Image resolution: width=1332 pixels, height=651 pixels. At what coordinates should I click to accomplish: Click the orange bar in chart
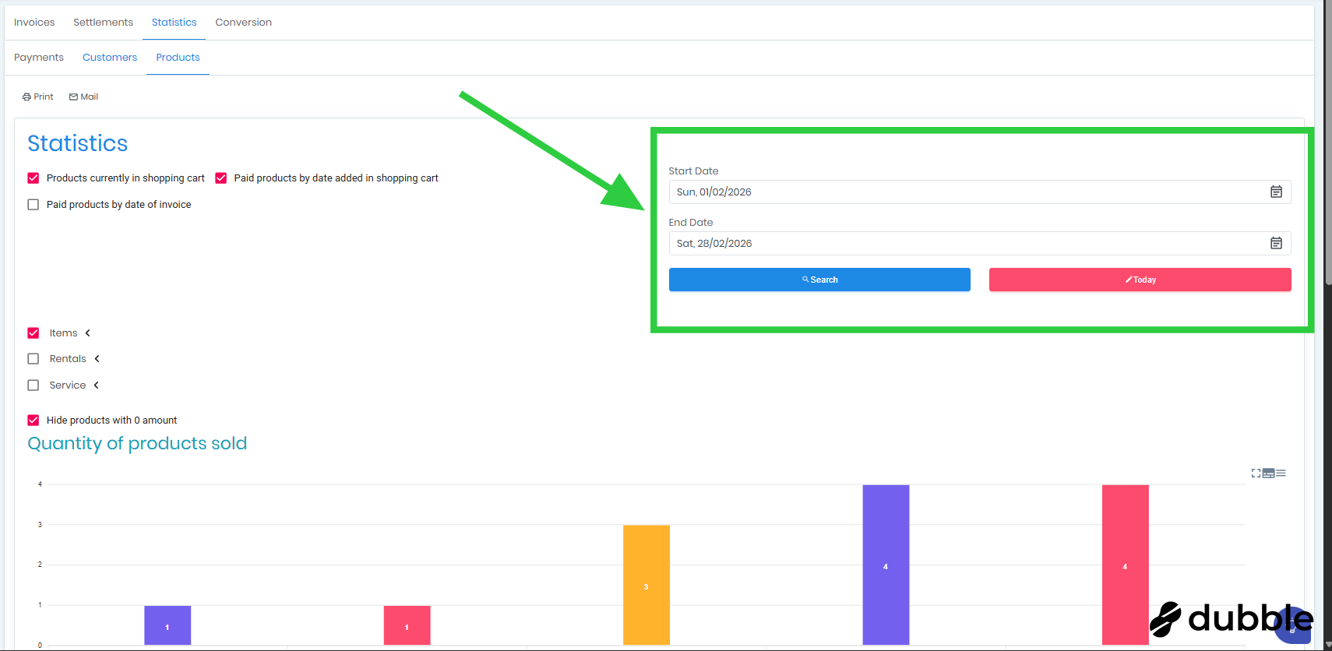[646, 584]
